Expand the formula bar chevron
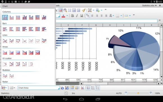163x102 pixels. (160, 20)
